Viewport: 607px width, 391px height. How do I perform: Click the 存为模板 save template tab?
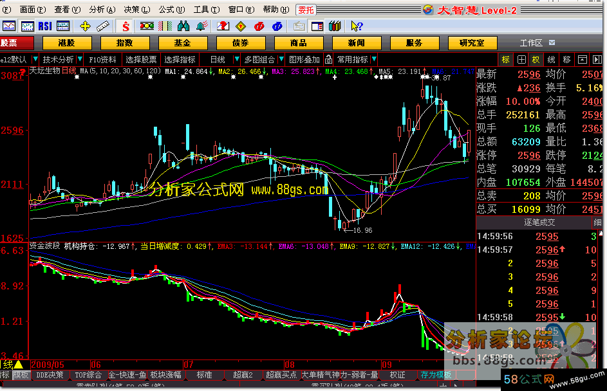click(436, 375)
